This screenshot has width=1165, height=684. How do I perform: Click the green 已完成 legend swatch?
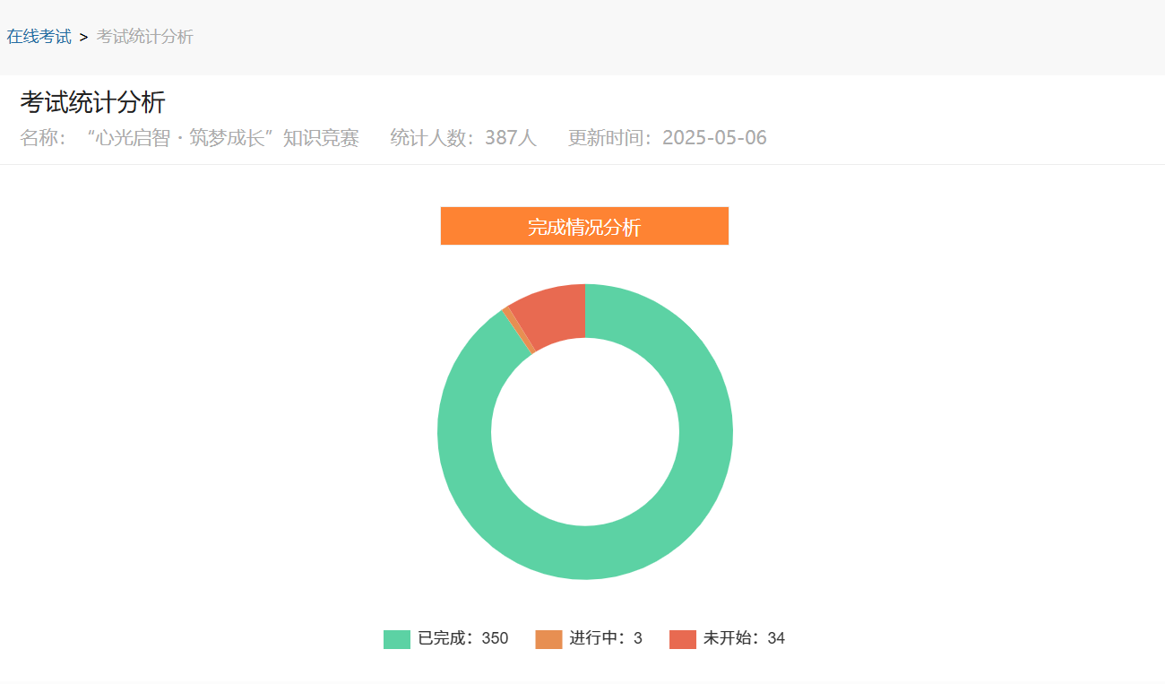pos(397,639)
